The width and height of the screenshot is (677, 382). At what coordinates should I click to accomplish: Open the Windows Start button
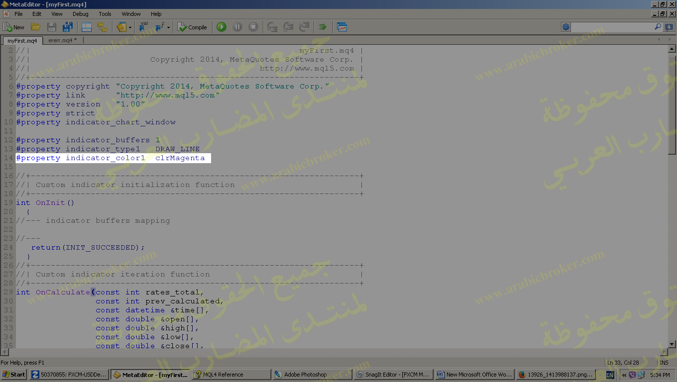point(14,375)
